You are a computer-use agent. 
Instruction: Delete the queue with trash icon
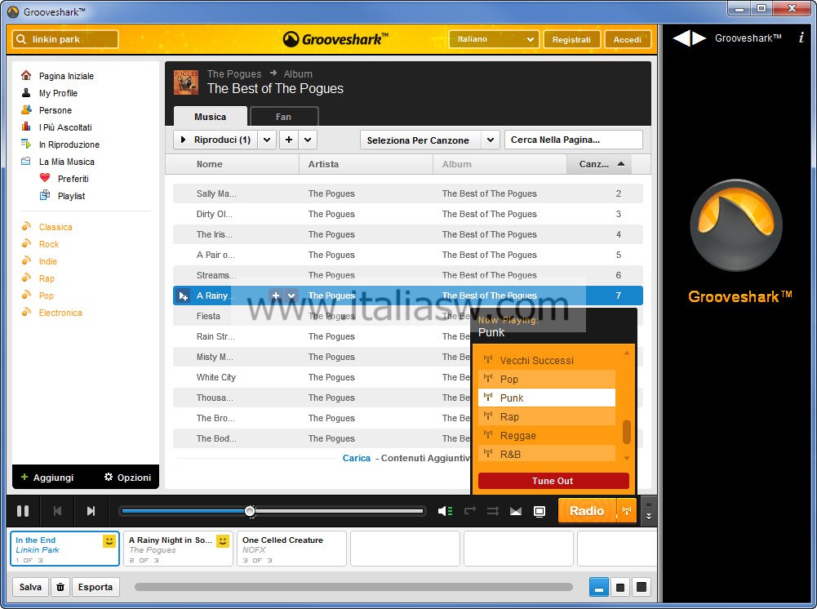pos(60,587)
